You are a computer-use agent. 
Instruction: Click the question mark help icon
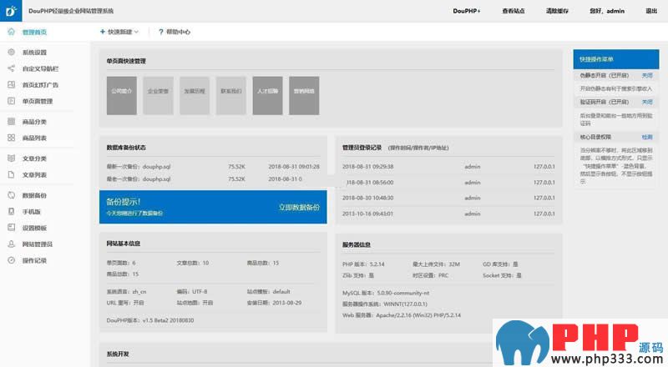pos(160,32)
